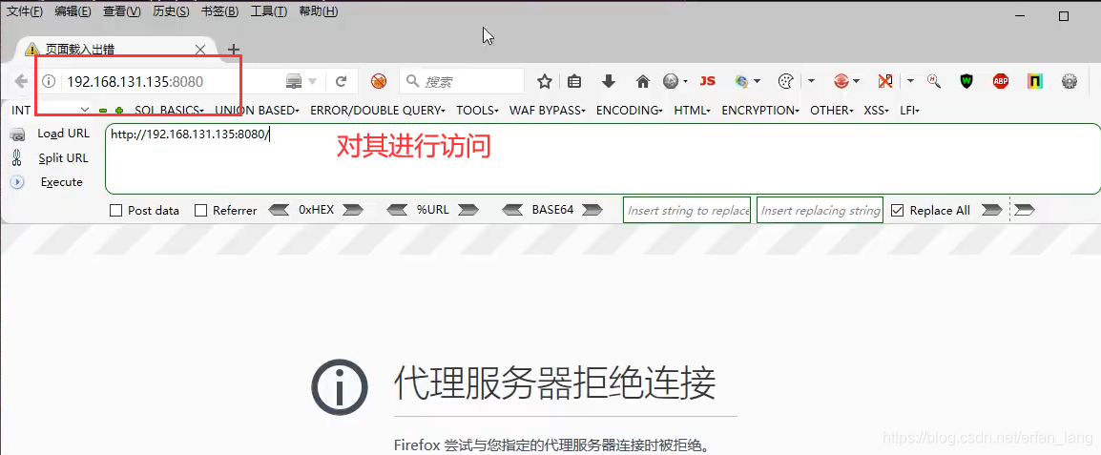Open the Adblock Plus ABP icon

[x=1001, y=81]
